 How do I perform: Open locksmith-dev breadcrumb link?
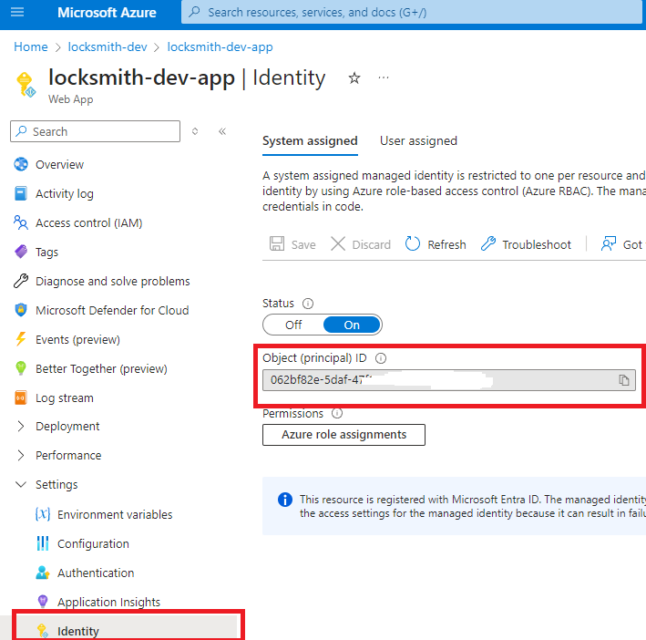[x=108, y=47]
